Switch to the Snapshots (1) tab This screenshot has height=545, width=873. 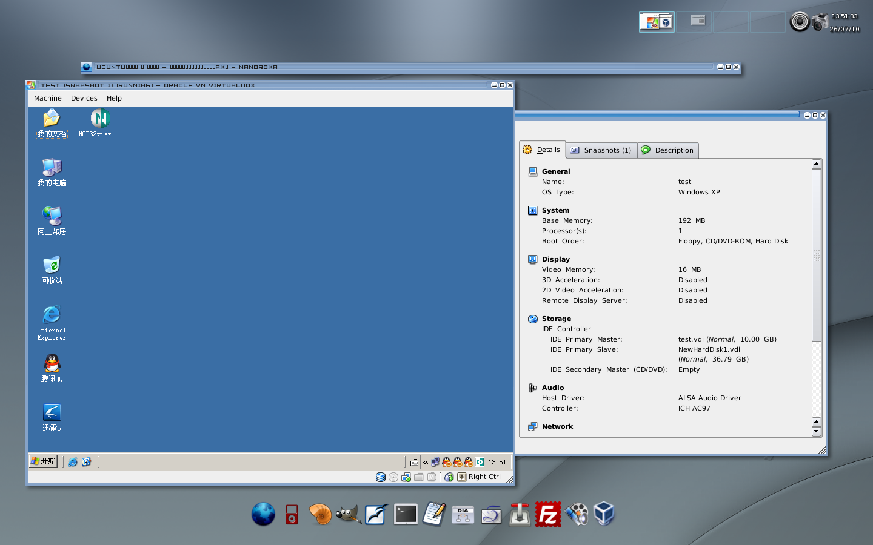coord(601,150)
